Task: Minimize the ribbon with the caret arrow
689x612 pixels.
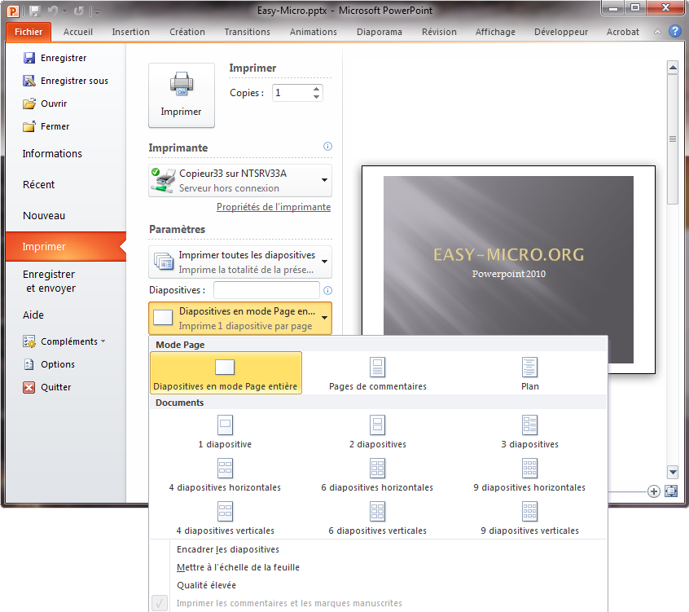Action: 657,32
